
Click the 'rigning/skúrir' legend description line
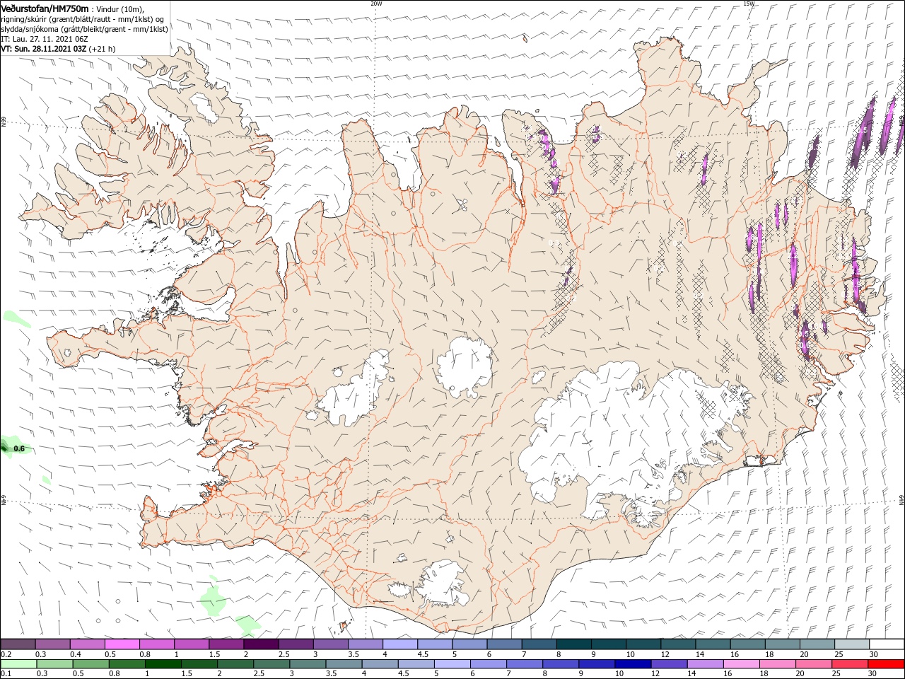[82, 19]
